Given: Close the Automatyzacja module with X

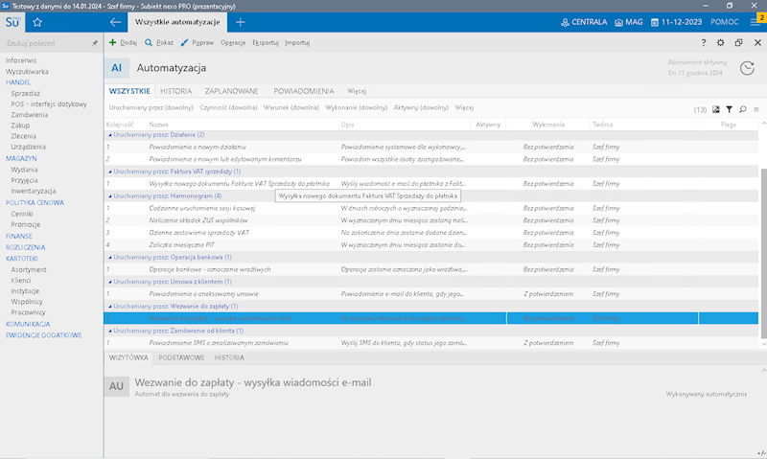Looking at the screenshot, I should click(757, 42).
